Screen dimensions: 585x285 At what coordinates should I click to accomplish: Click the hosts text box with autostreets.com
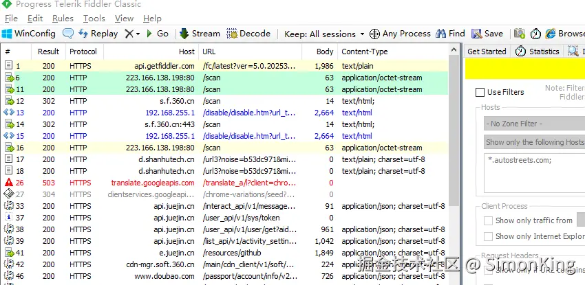534,172
